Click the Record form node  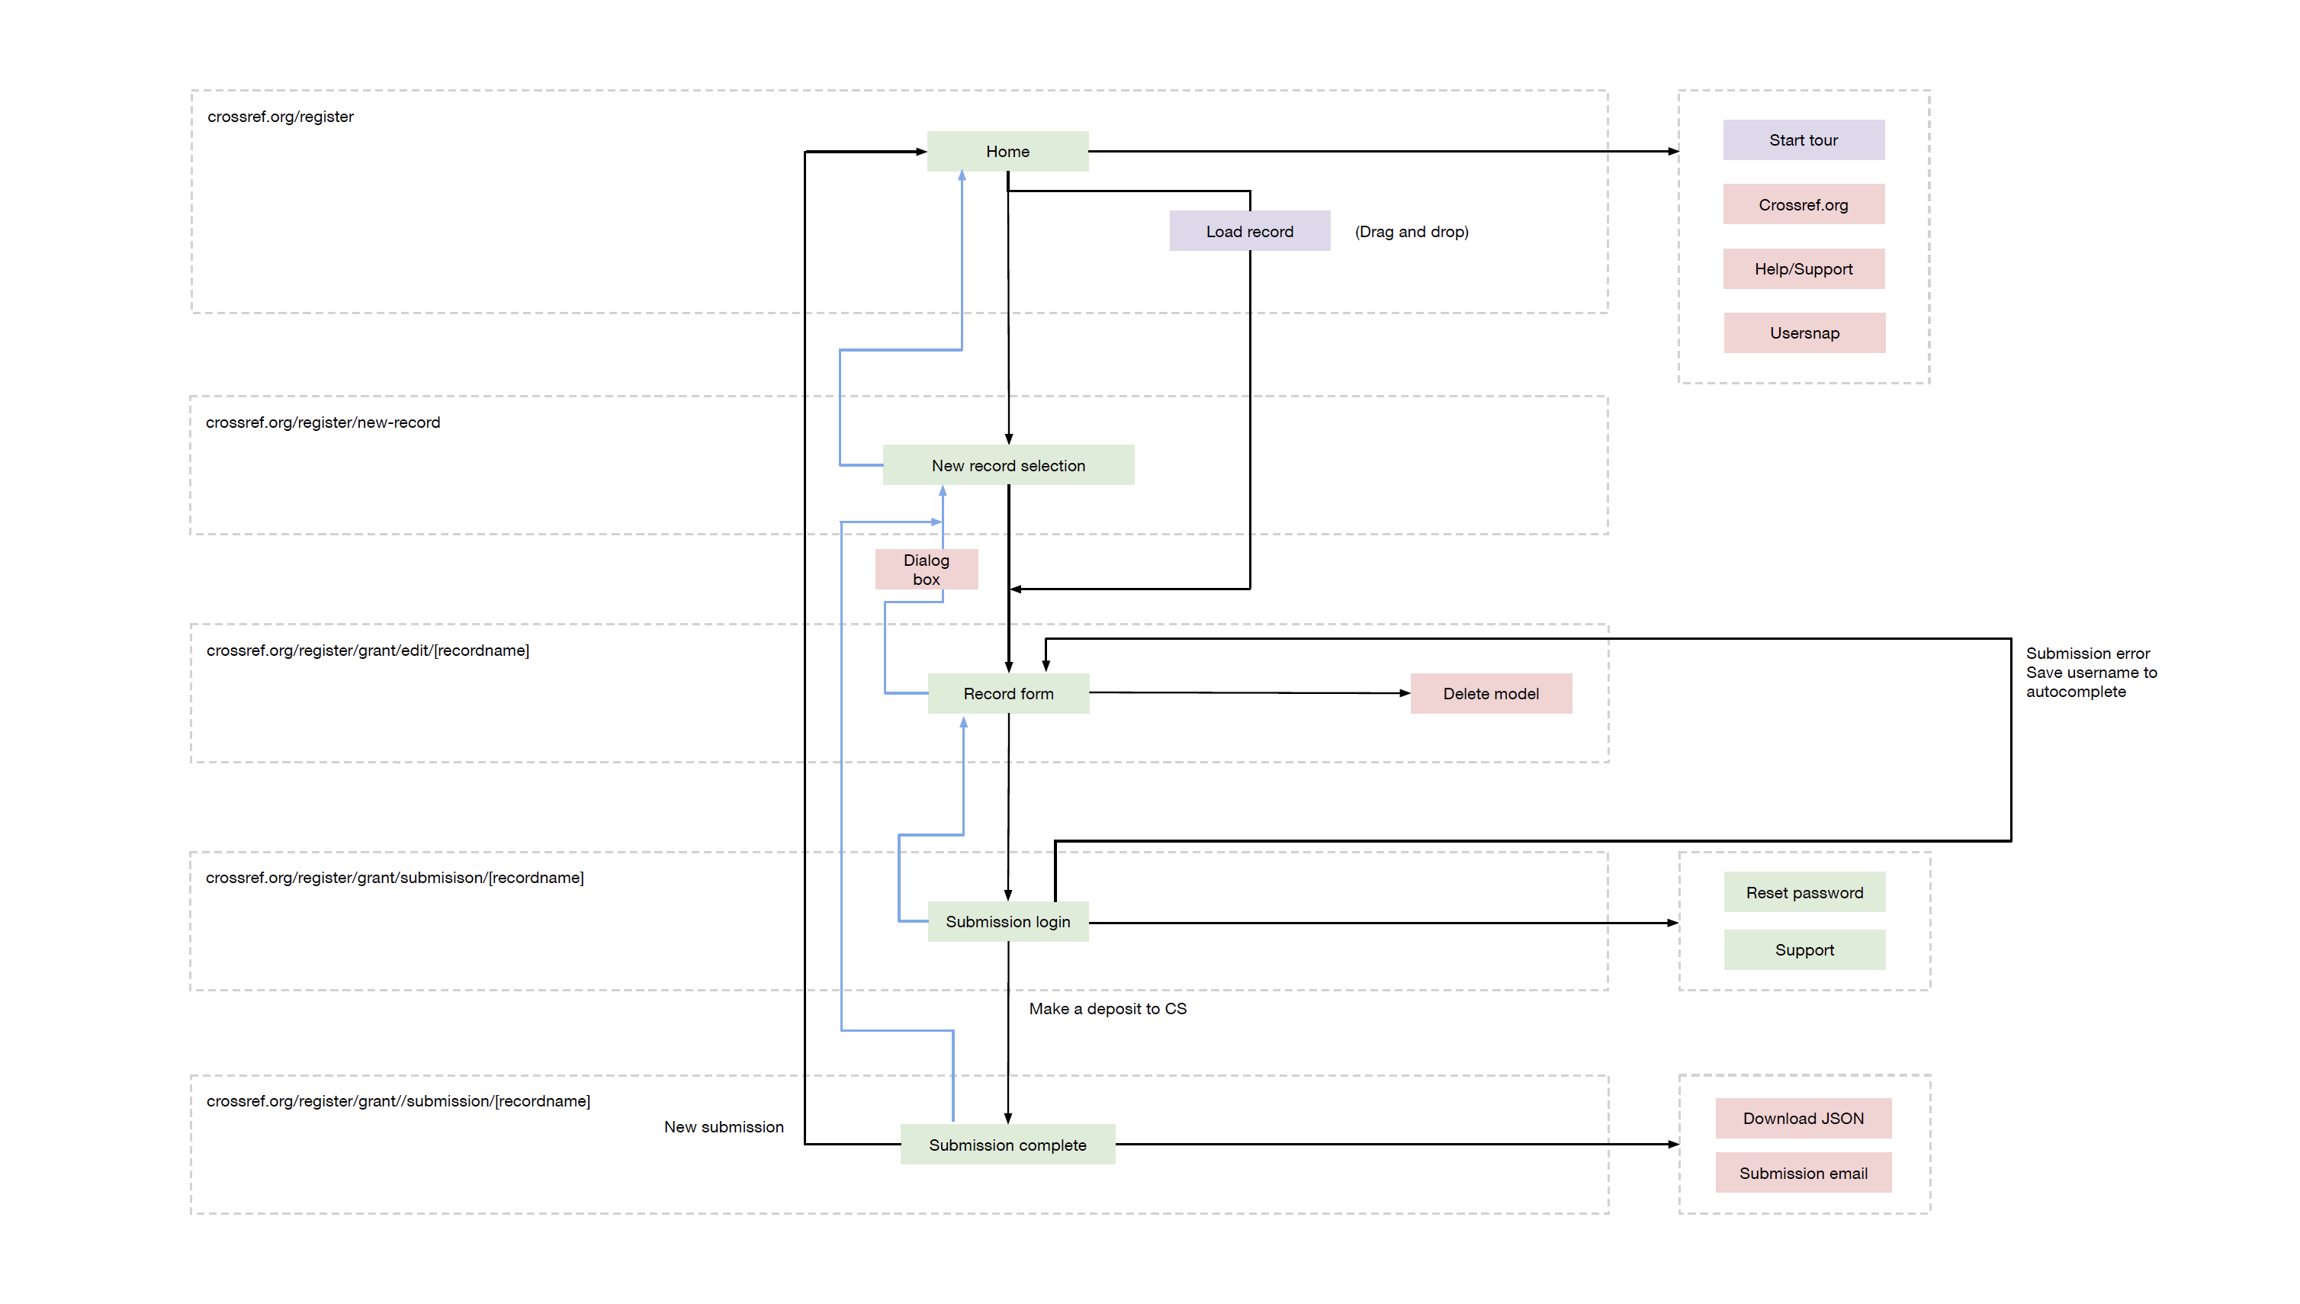click(x=1007, y=693)
